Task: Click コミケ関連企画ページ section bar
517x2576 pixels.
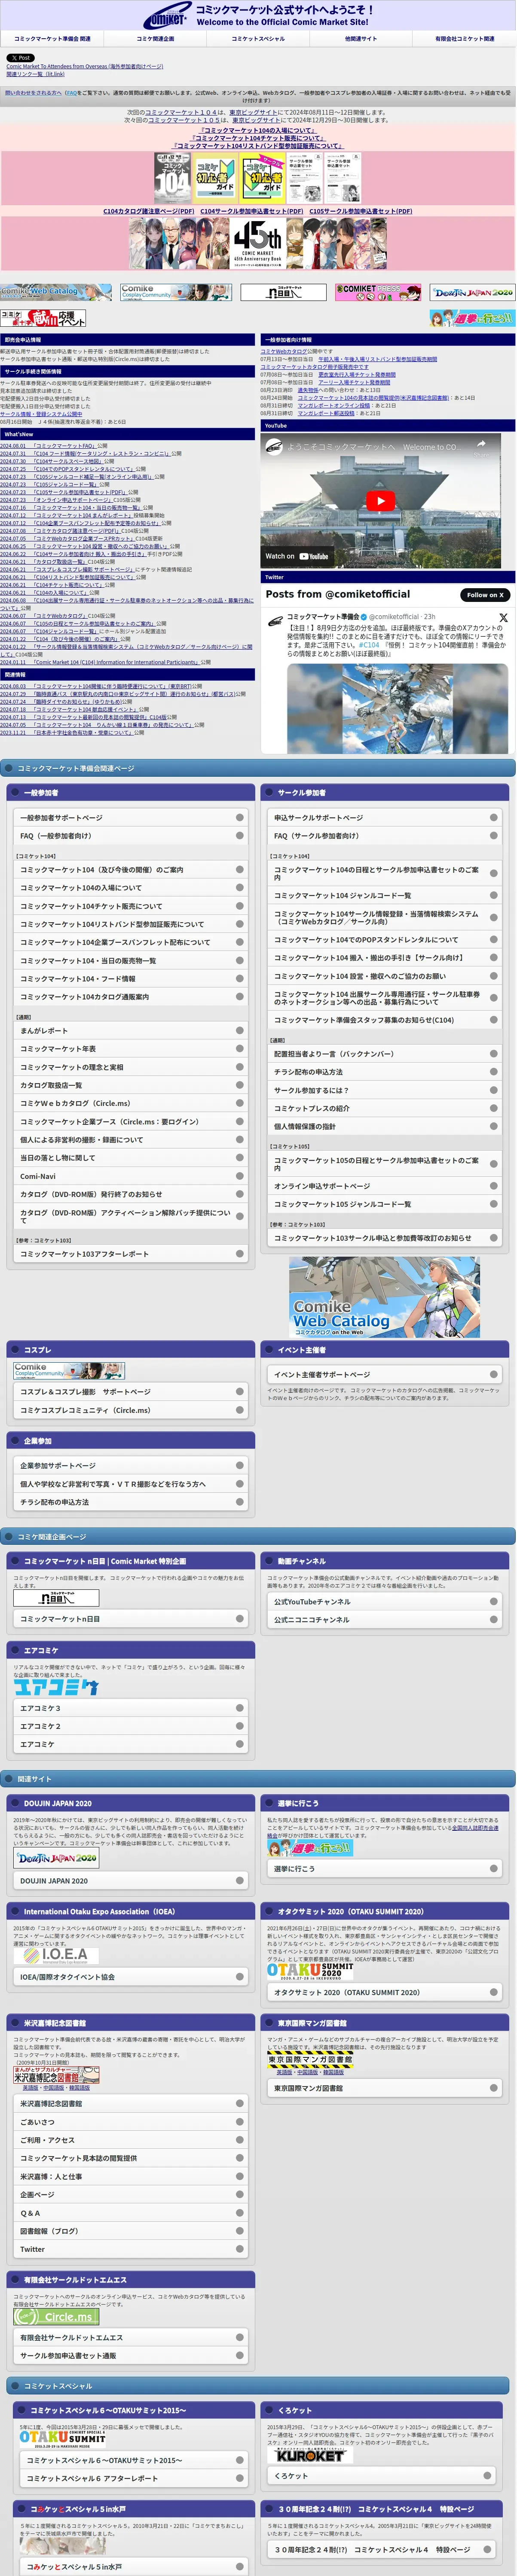Action: tap(257, 1536)
